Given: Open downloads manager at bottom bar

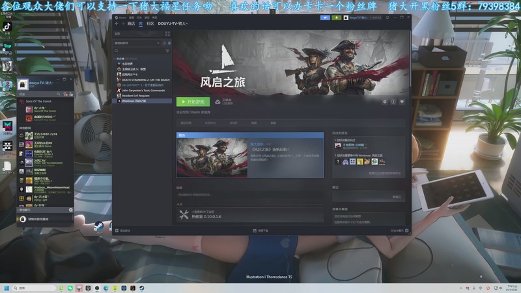Looking at the screenshot, I should pos(261,230).
